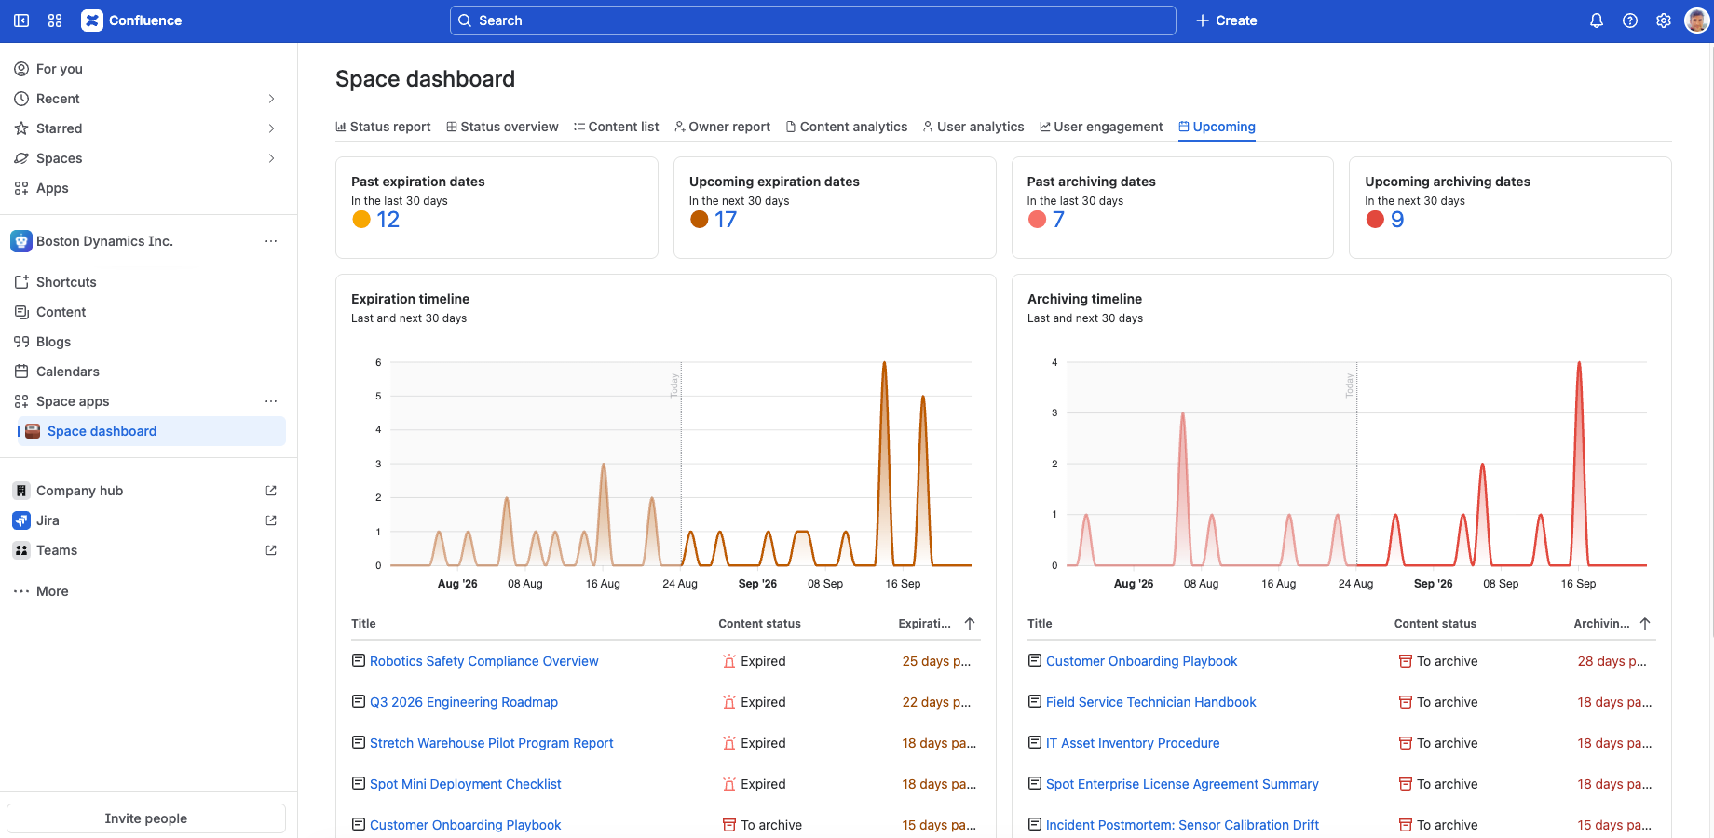The width and height of the screenshot is (1714, 838).
Task: Expand the Spaces menu chevron
Action: pos(271,158)
